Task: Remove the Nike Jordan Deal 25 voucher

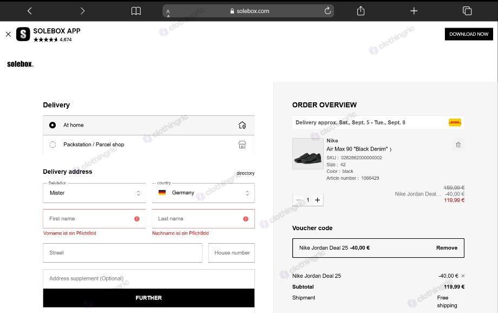Action: (447, 248)
